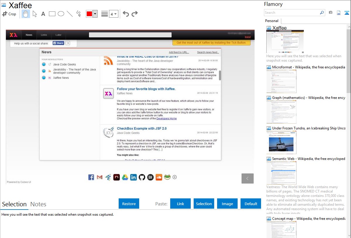
Task: Select the straight line tool
Action: pyautogui.click(x=70, y=14)
